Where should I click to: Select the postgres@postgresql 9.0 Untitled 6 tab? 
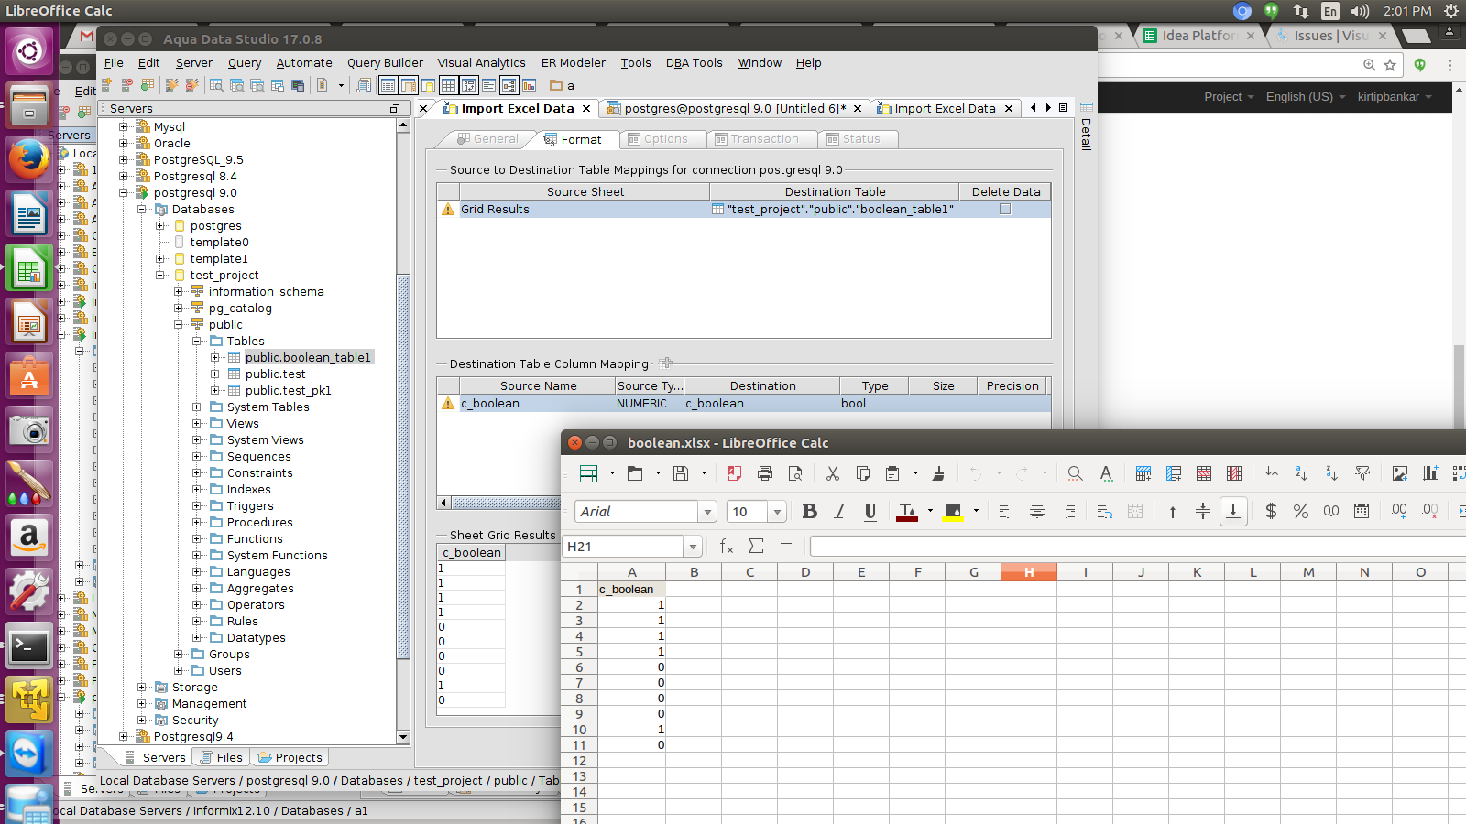(735, 108)
